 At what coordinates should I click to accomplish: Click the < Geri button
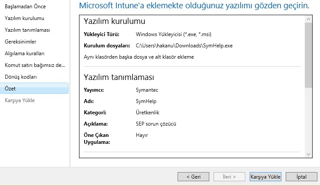point(193,176)
